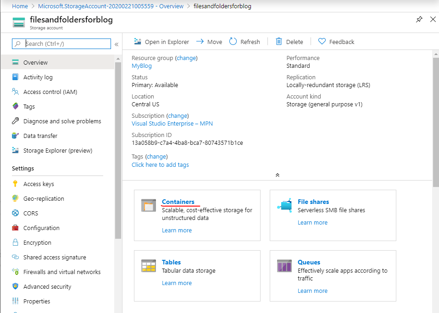Click the Refresh icon in toolbar
The width and height of the screenshot is (439, 313).
tap(233, 42)
